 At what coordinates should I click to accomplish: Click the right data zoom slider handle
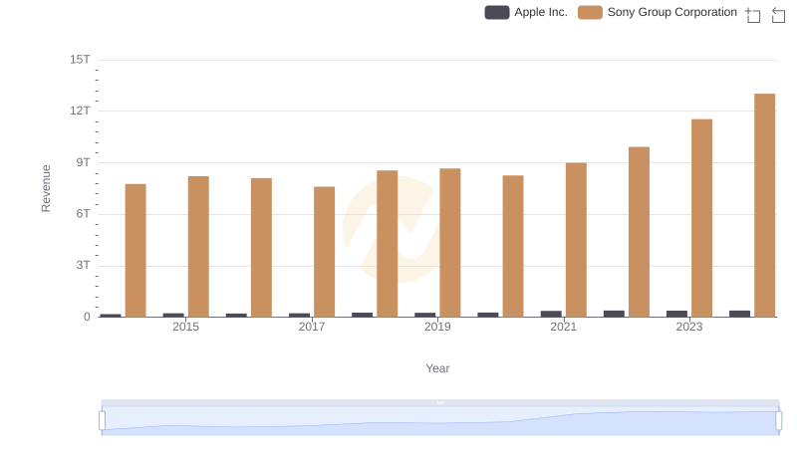click(x=779, y=421)
